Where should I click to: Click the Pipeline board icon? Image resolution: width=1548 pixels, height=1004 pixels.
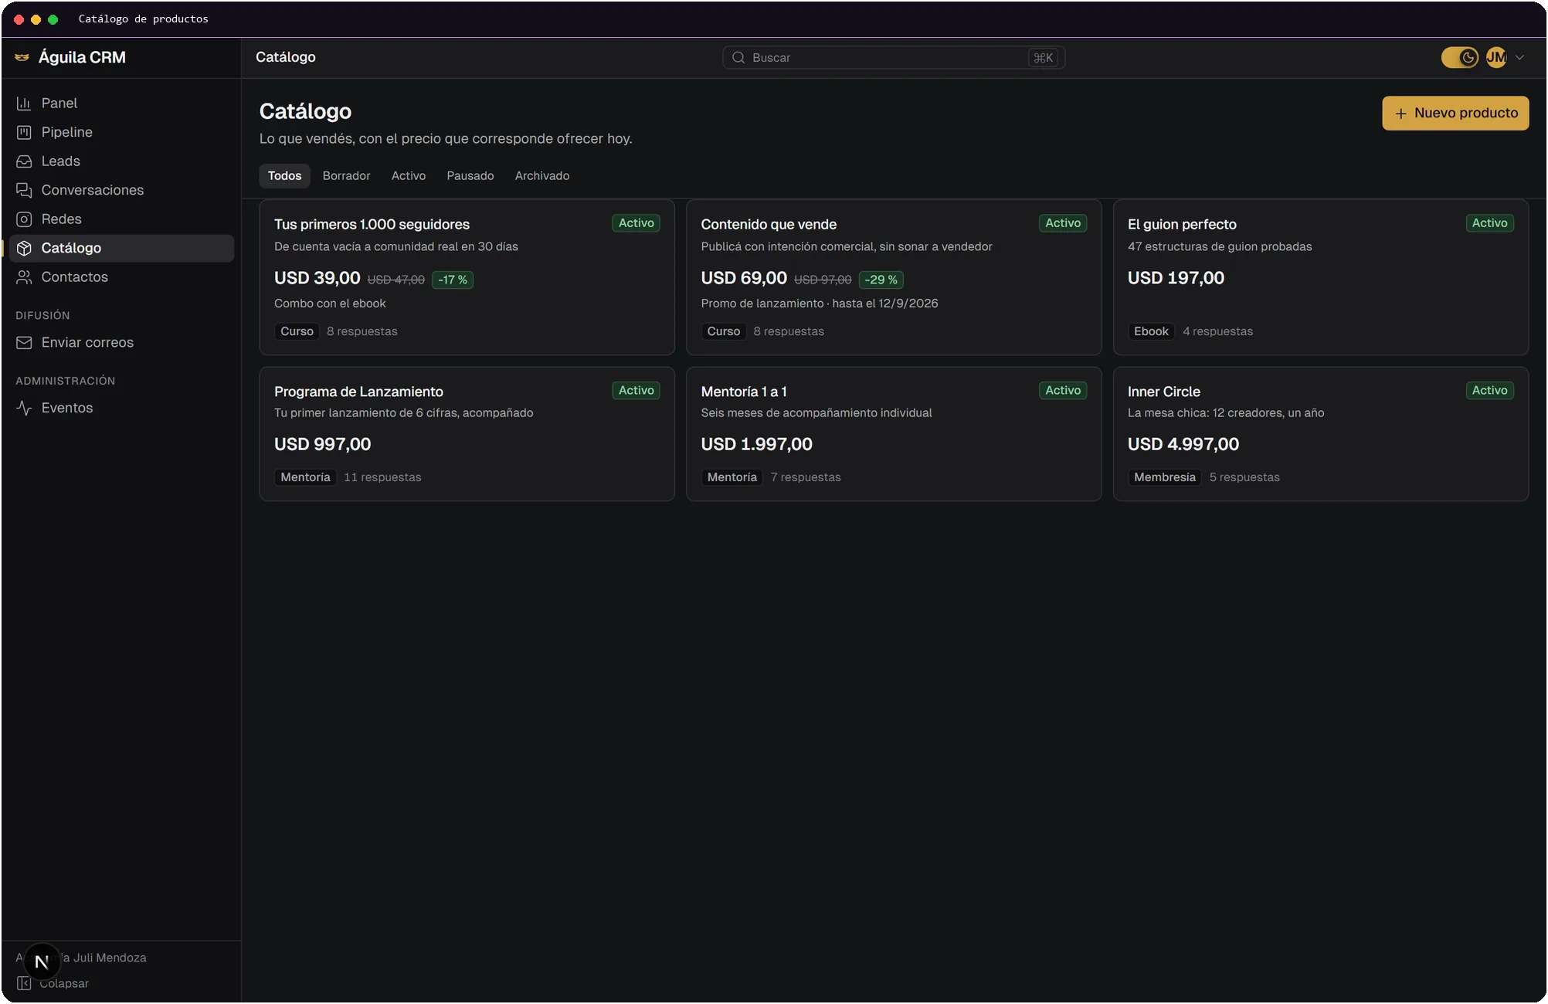[24, 132]
